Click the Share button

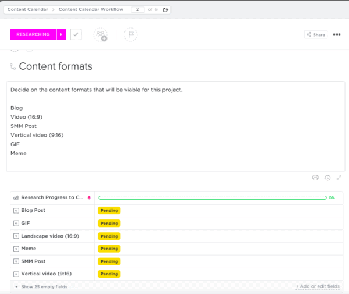316,34
